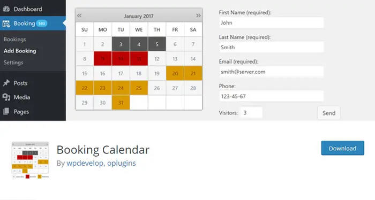
Task: Open the wpdevelop author link
Action: tap(85, 163)
